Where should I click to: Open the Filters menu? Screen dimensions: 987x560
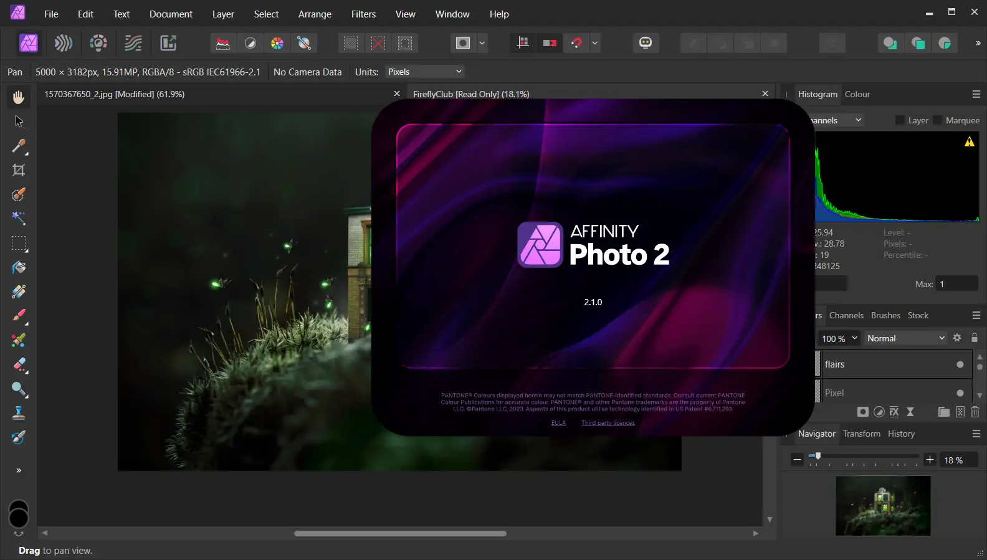363,14
